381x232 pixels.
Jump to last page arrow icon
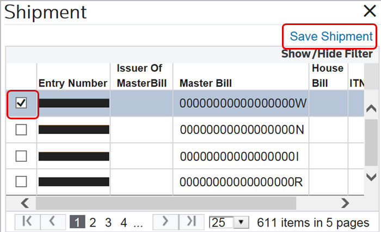click(191, 221)
